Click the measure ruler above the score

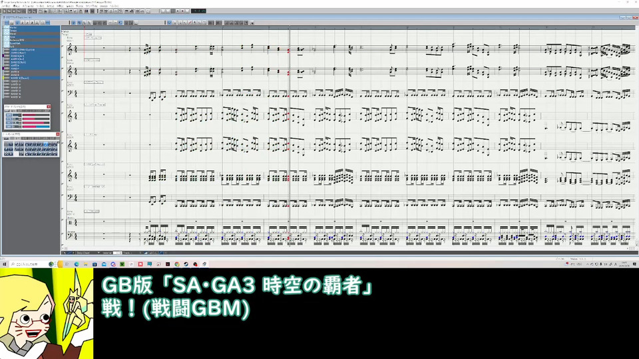pyautogui.click(x=348, y=28)
